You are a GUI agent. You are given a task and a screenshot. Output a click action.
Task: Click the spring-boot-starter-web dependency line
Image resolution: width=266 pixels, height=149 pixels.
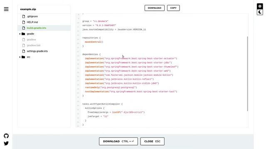128,71
